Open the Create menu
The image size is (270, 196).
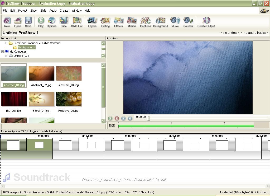point(64,11)
